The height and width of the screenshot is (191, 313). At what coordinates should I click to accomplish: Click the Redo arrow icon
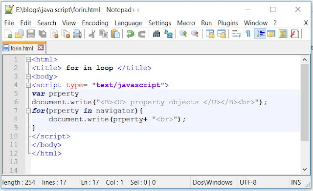click(142, 34)
